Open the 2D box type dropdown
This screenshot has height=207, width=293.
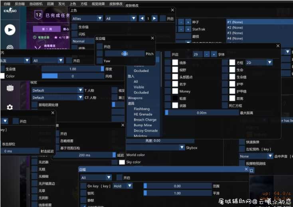pos(259,63)
